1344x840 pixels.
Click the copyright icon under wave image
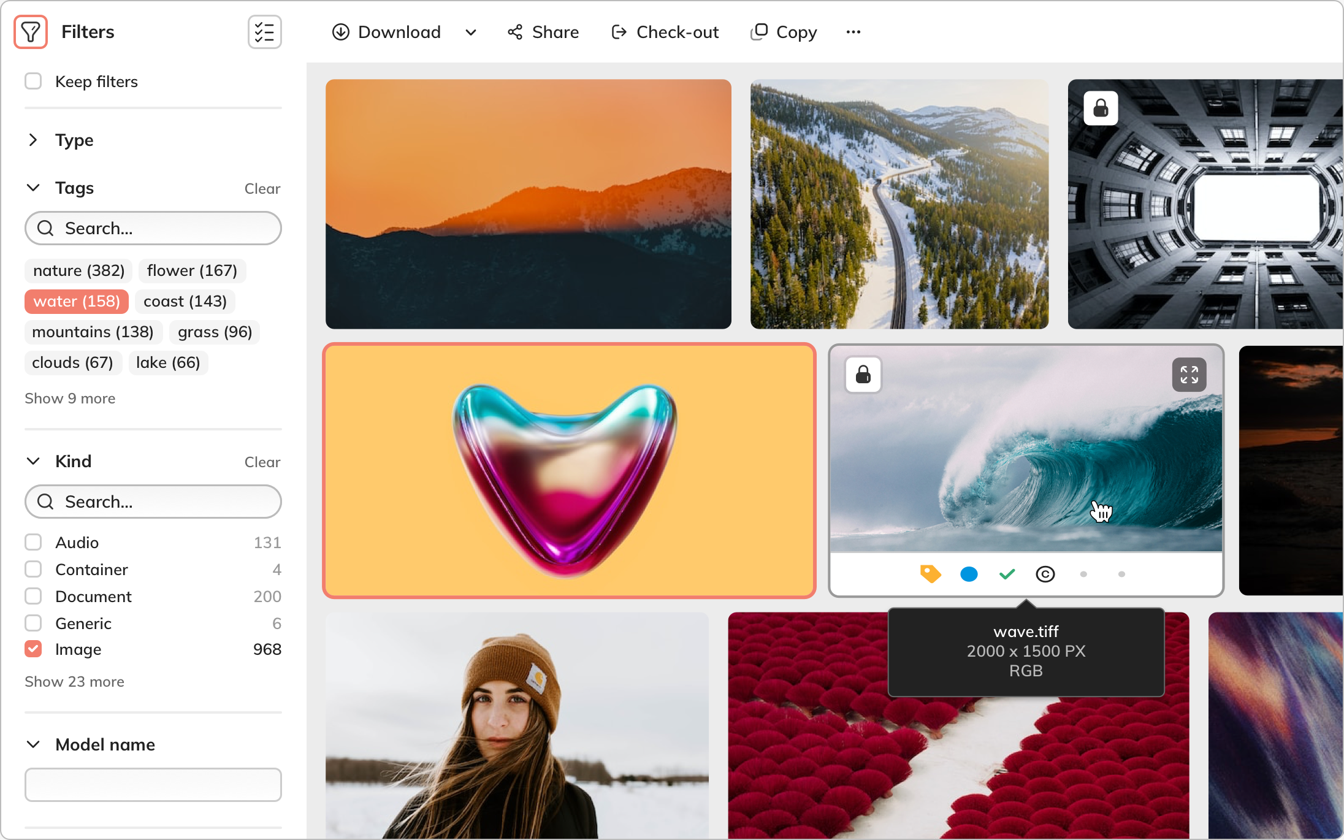(x=1045, y=574)
